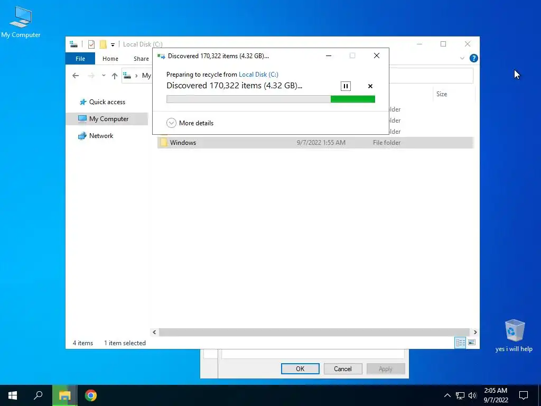Click the Size column header
The width and height of the screenshot is (541, 406).
(x=454, y=94)
